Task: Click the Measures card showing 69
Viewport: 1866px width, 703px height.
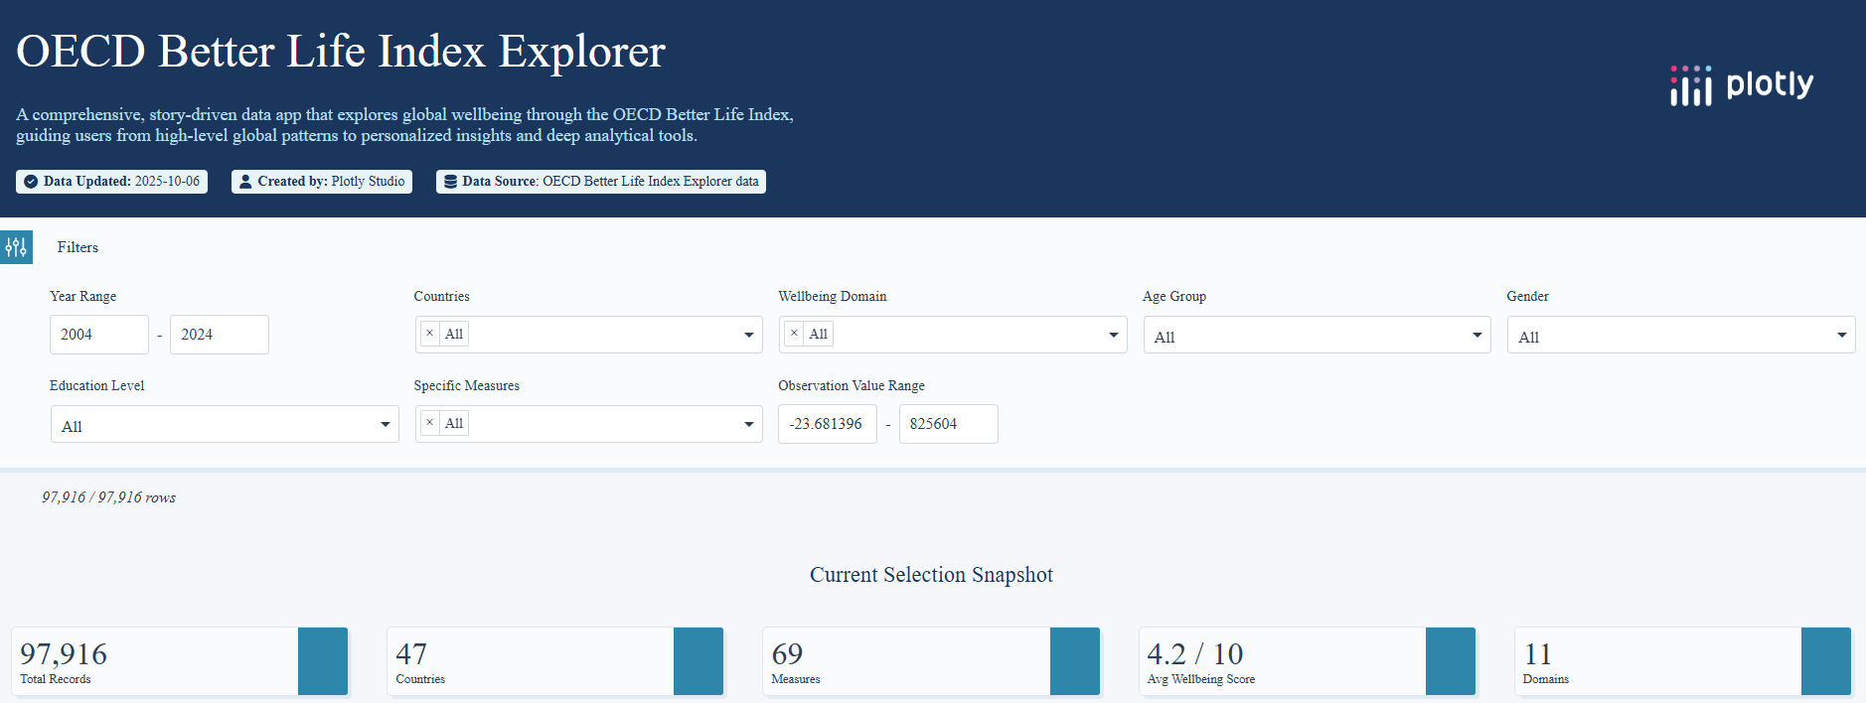Action: click(931, 661)
